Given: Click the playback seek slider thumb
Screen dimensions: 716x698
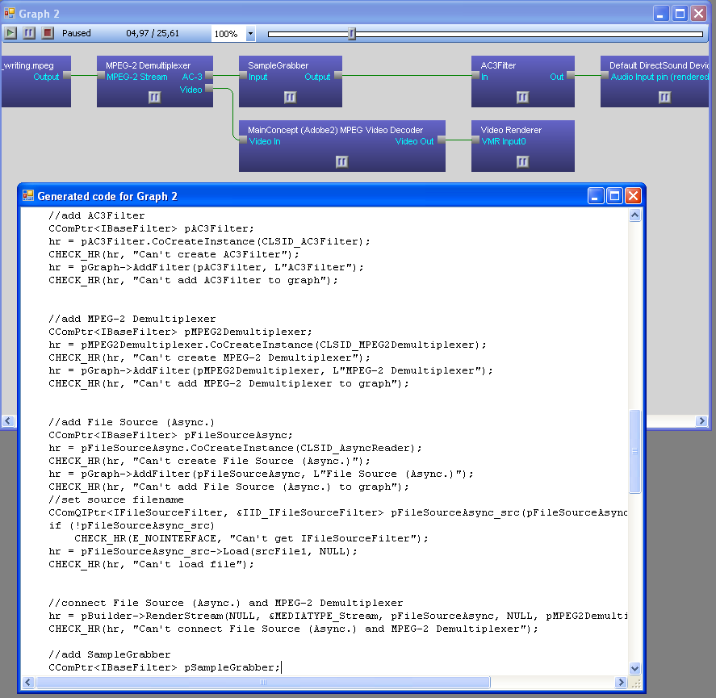Looking at the screenshot, I should coord(352,34).
